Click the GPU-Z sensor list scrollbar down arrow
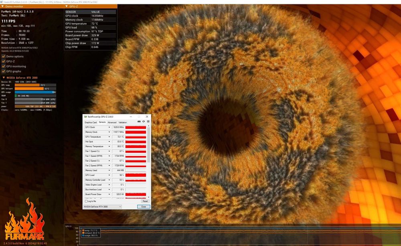The image size is (401, 246). (x=149, y=197)
